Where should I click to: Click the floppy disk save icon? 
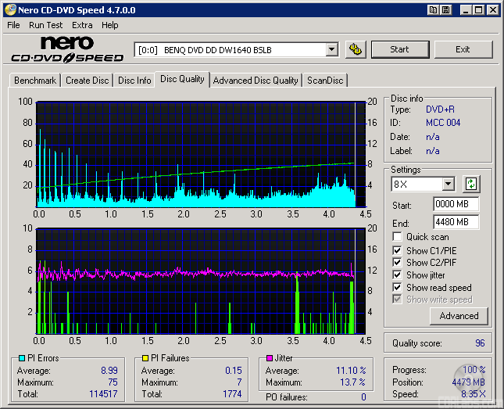click(445, 10)
